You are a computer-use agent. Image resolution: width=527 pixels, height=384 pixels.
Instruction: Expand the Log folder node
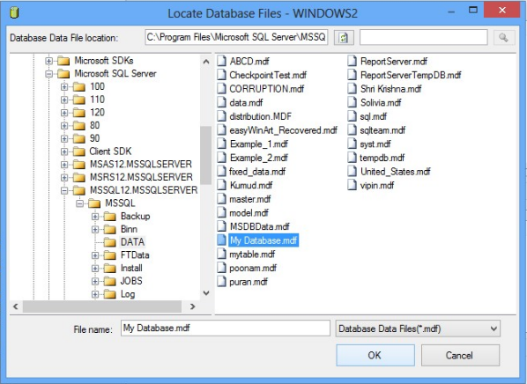(x=95, y=294)
